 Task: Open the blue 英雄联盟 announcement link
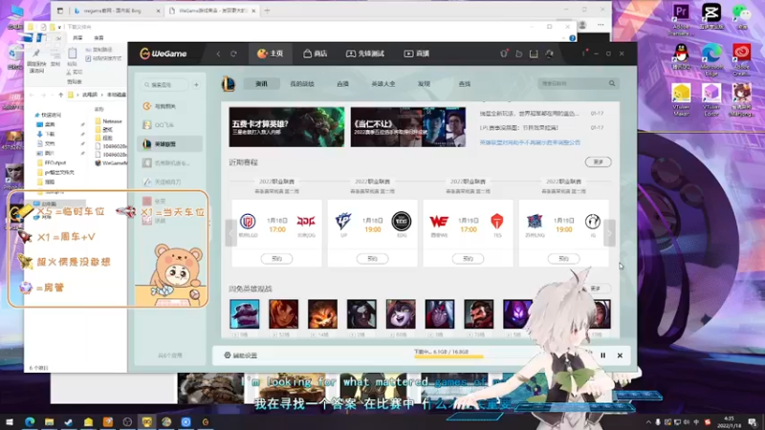tap(530, 142)
